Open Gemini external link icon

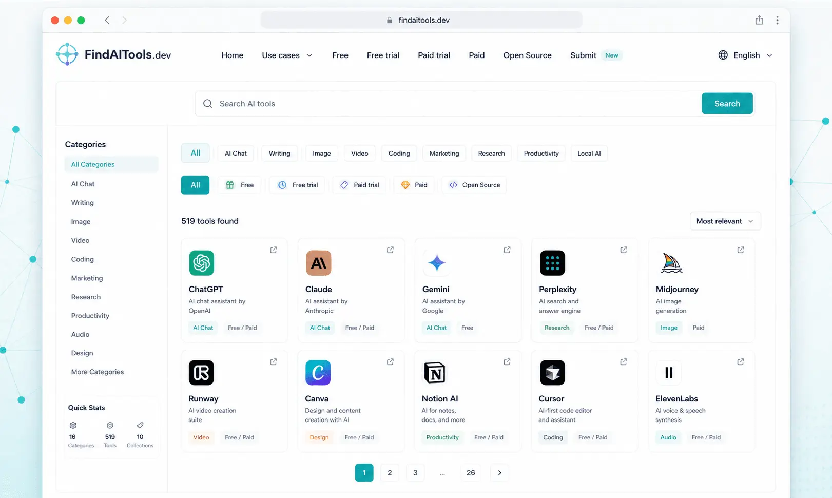click(x=507, y=250)
